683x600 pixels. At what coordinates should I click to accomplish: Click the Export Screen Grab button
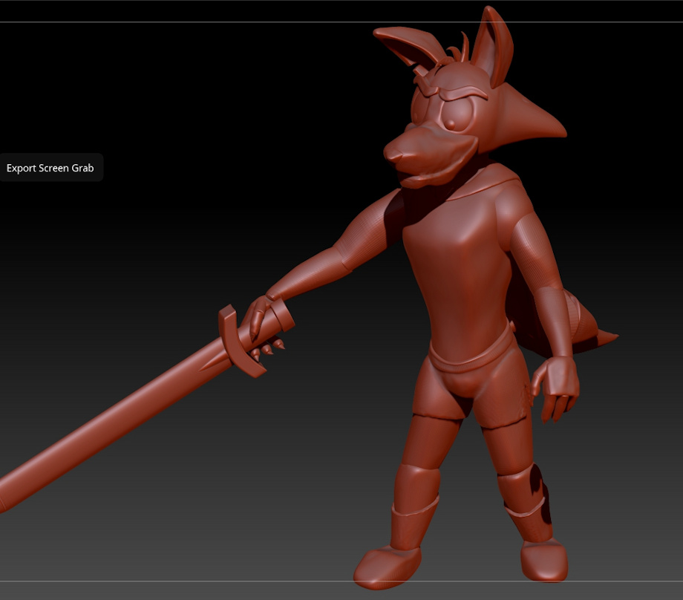coord(50,167)
